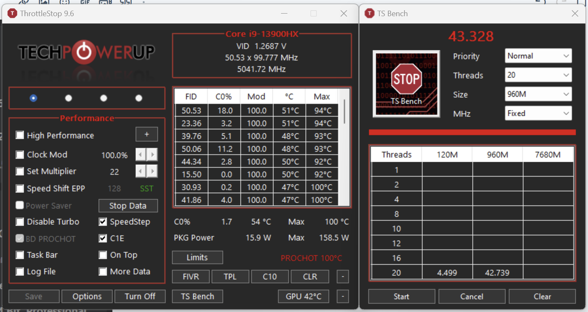Uncheck the SpeedStep checkbox
This screenshot has height=312, width=588.
pyautogui.click(x=103, y=222)
